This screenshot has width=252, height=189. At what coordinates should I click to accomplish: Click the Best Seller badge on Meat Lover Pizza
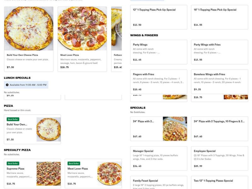pos(73,163)
